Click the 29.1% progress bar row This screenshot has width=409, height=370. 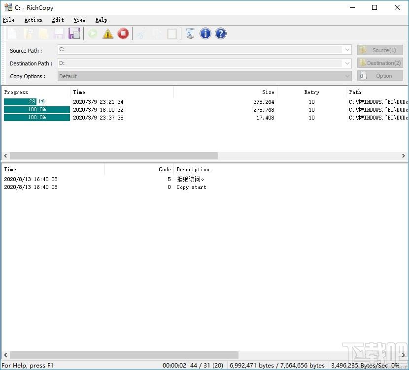(x=36, y=102)
